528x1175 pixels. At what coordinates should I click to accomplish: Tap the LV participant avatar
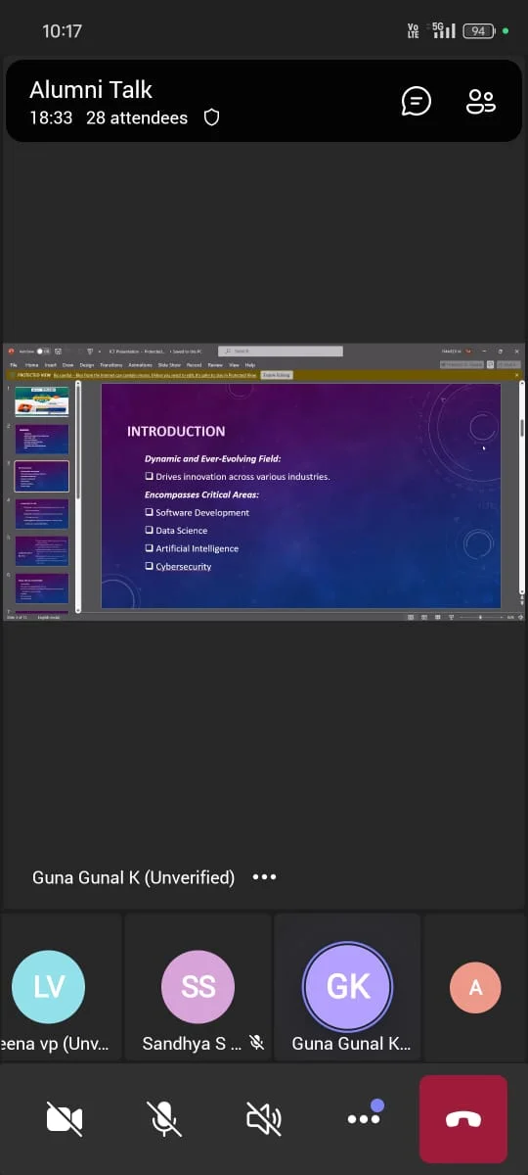click(48, 986)
